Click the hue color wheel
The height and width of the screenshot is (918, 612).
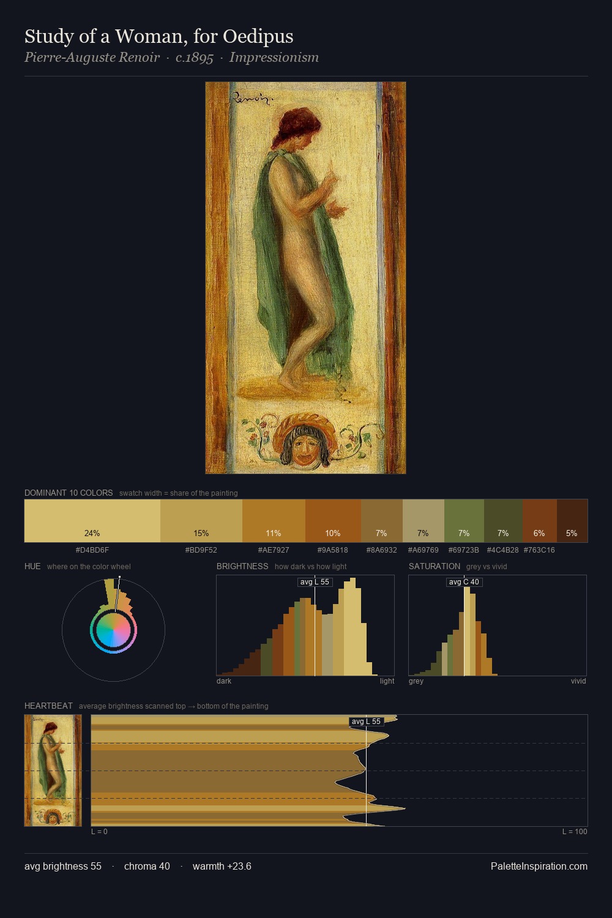tap(113, 630)
